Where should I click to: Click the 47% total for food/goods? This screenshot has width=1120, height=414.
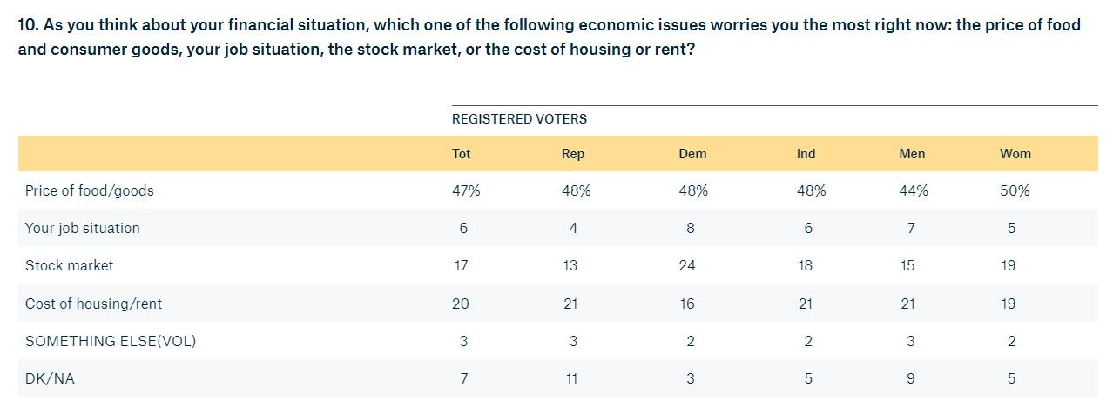(x=466, y=190)
